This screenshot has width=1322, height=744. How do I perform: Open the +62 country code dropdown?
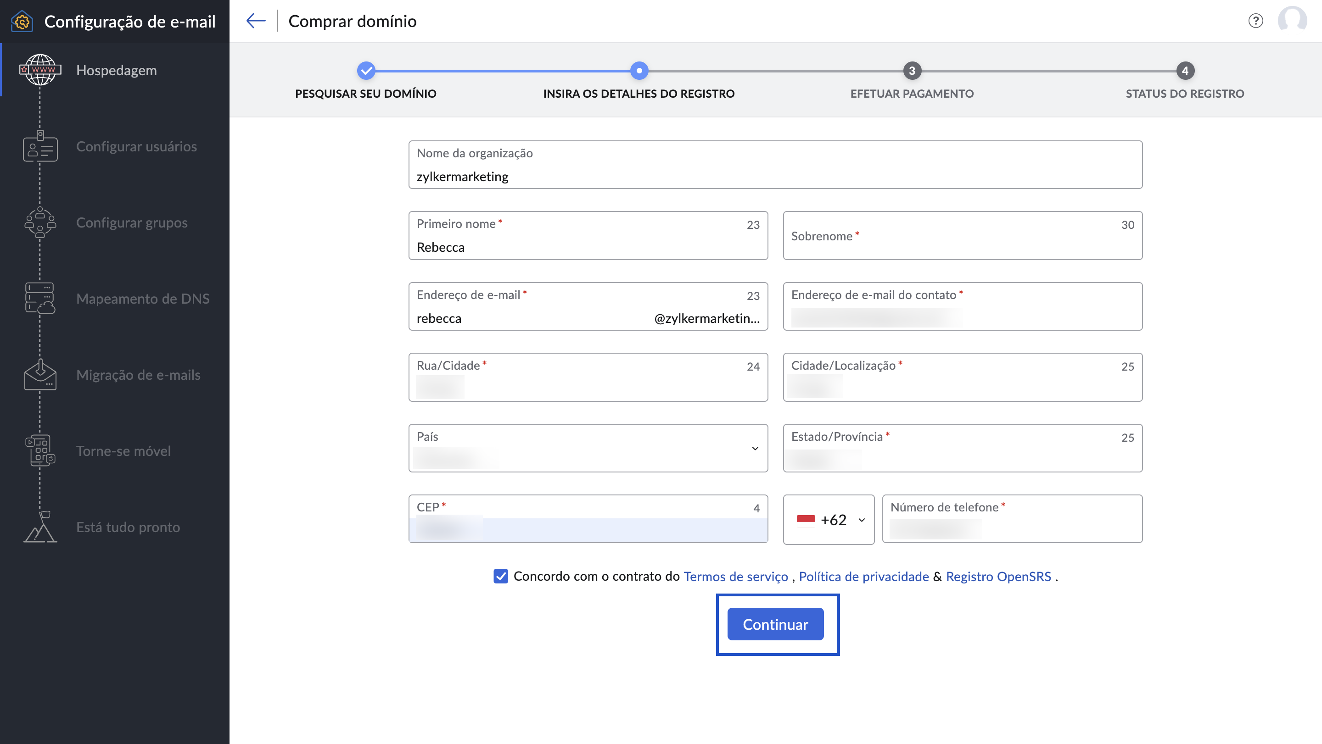click(x=828, y=519)
